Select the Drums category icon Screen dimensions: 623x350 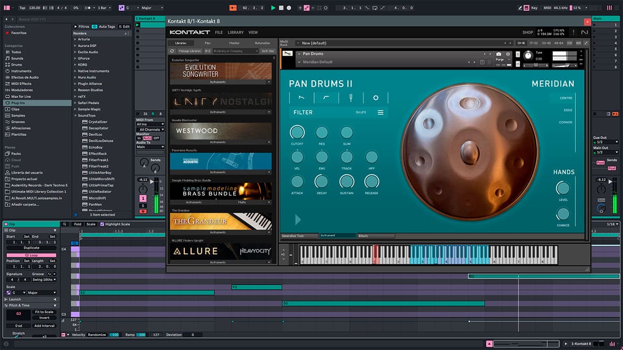tap(7, 65)
